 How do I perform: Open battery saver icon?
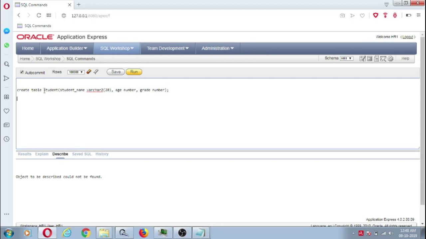pyautogui.click(x=408, y=15)
